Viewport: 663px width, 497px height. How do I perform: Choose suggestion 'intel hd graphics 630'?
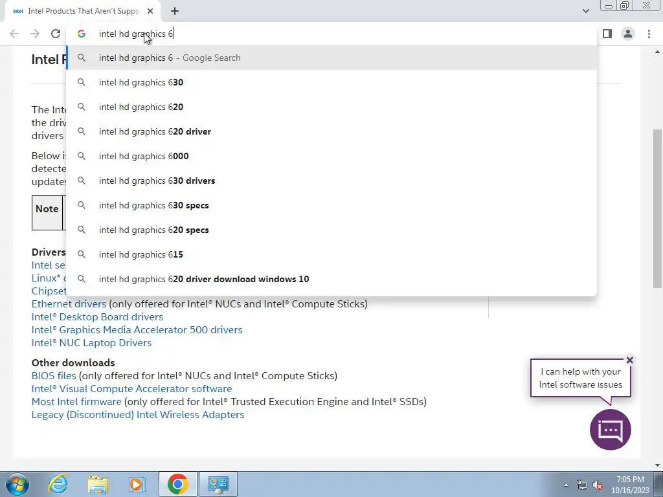click(332, 82)
